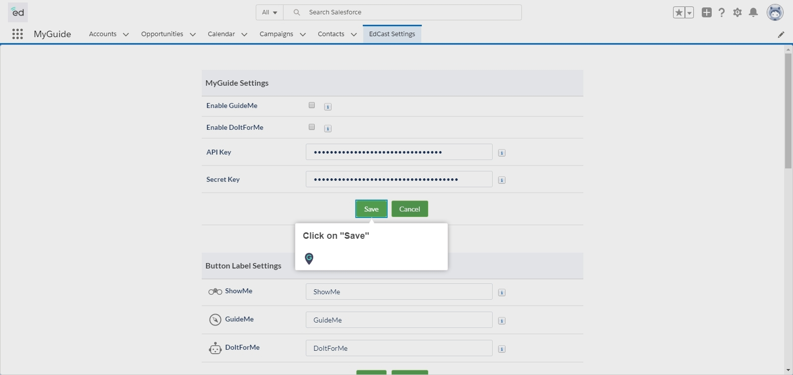Open the Campaigns tab
The image size is (793, 375).
pyautogui.click(x=276, y=34)
